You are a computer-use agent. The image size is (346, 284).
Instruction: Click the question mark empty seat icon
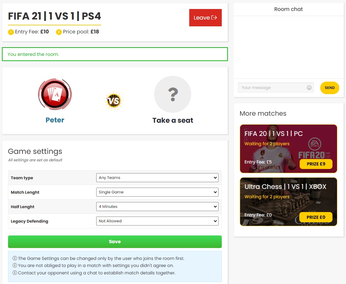coord(173,94)
